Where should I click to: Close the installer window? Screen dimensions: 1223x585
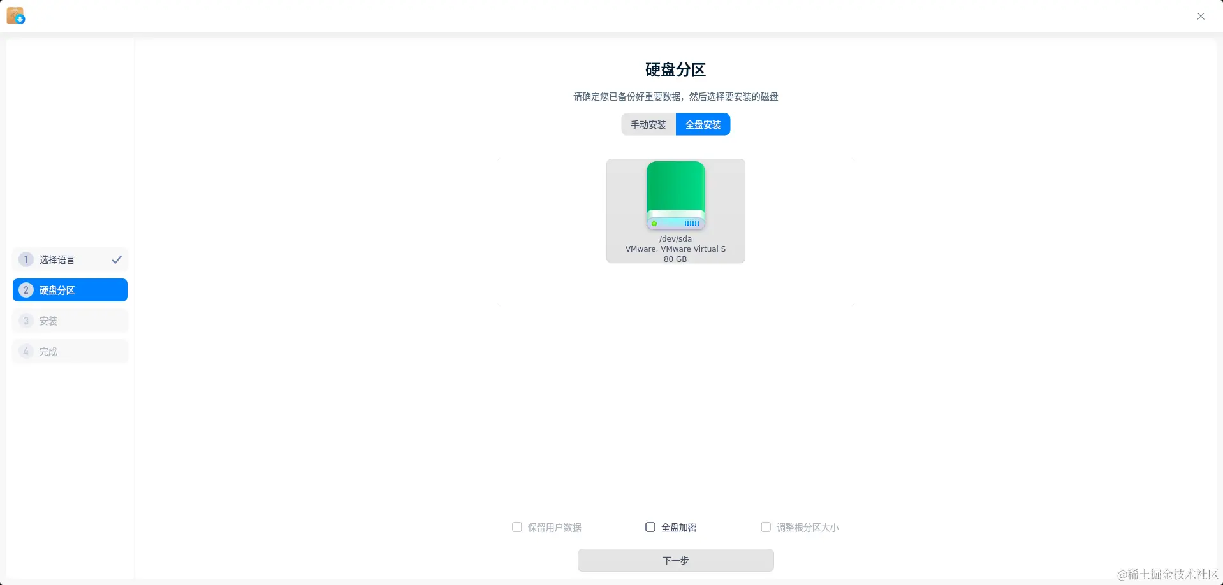1201,16
